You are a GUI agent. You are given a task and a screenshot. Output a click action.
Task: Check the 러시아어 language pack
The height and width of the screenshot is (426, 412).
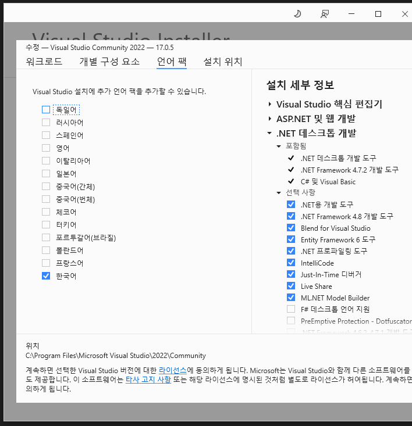pos(46,122)
